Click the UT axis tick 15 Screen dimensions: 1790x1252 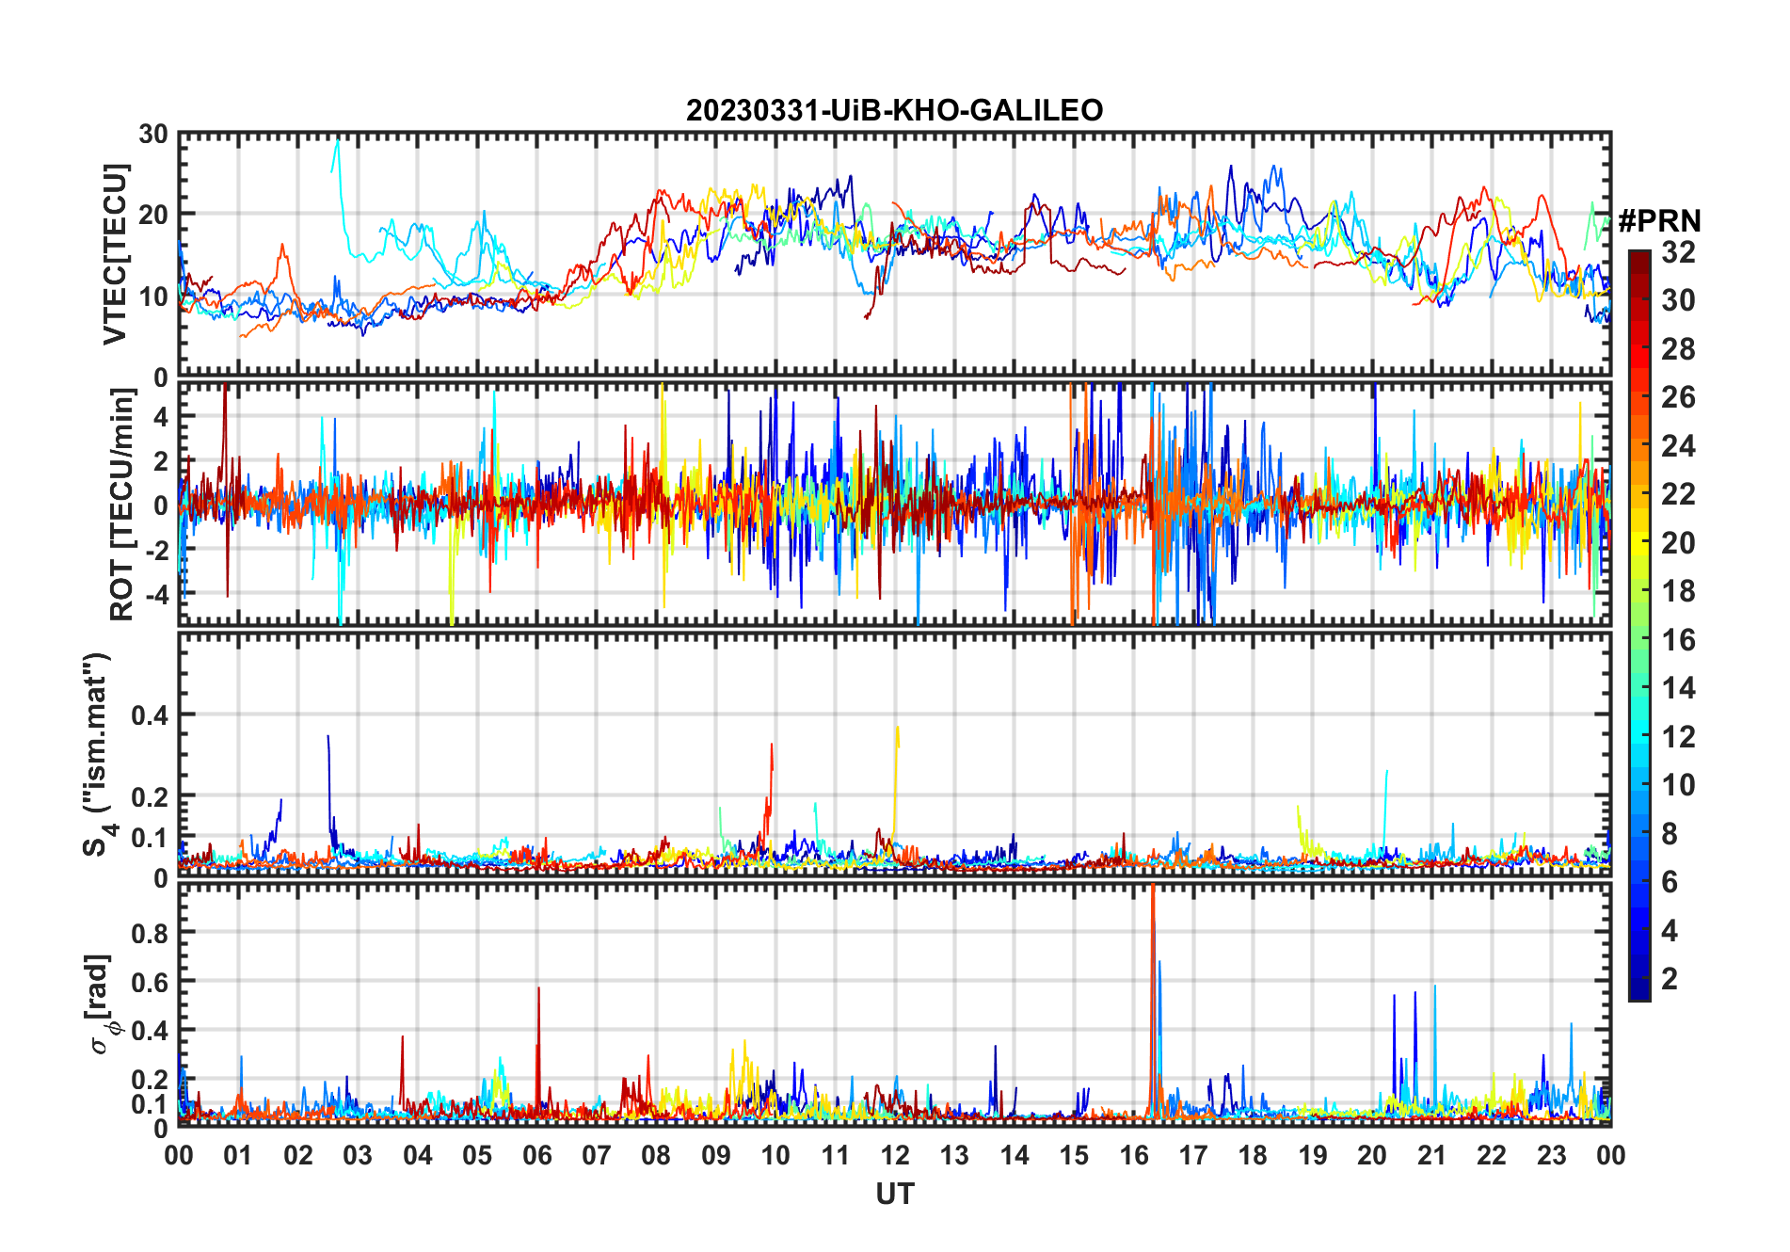click(1074, 1155)
